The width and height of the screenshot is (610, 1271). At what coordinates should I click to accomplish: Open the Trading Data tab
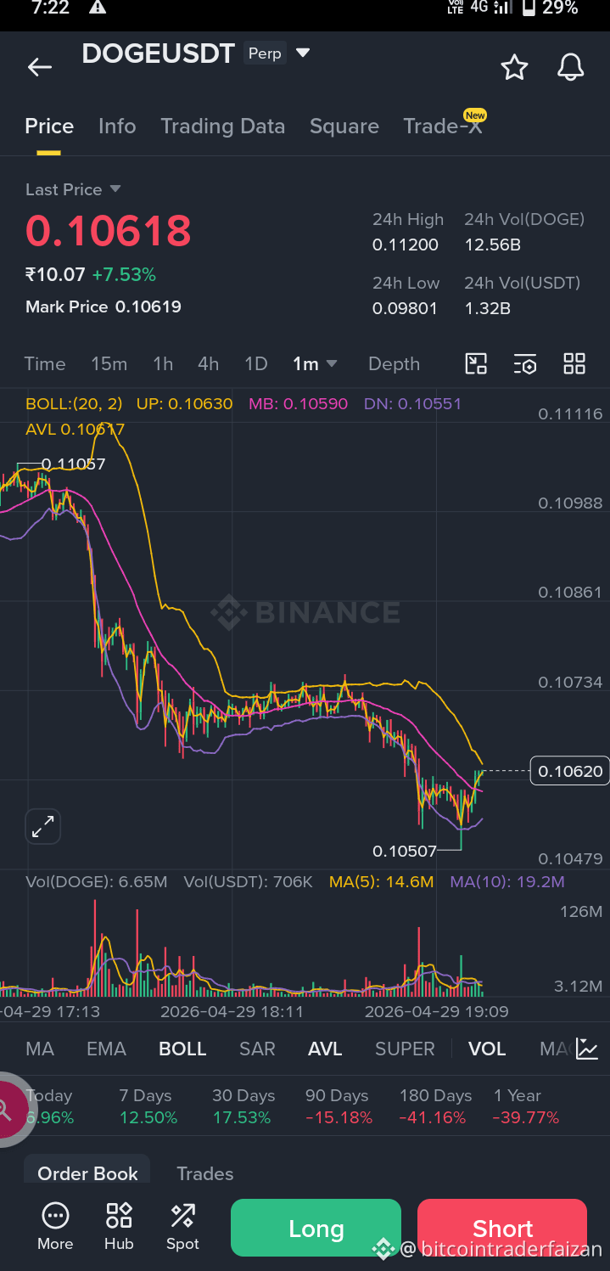point(223,127)
